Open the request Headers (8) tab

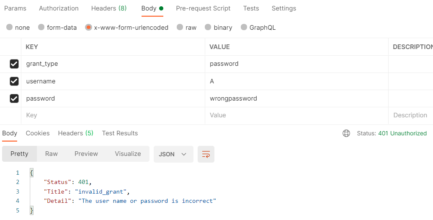109,8
